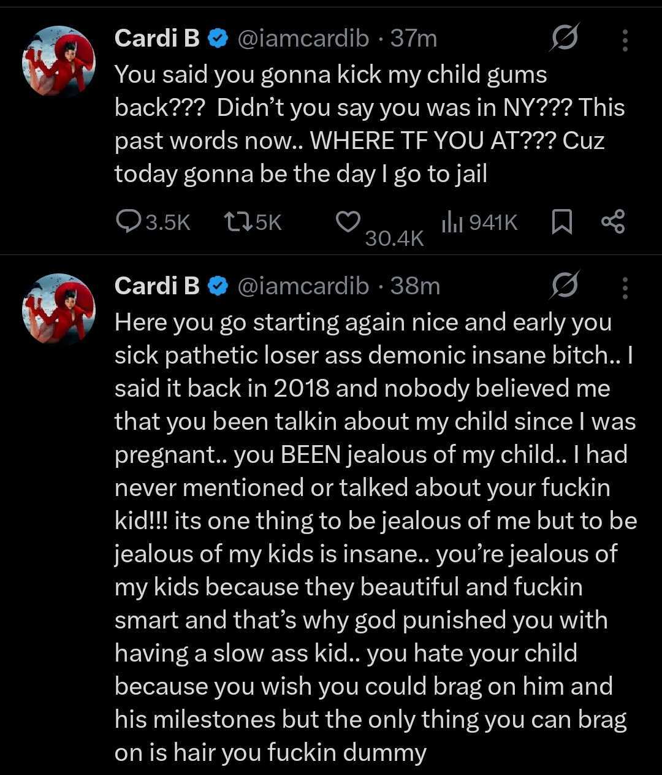Like the 37m tweet
662x775 pixels.
(x=348, y=221)
